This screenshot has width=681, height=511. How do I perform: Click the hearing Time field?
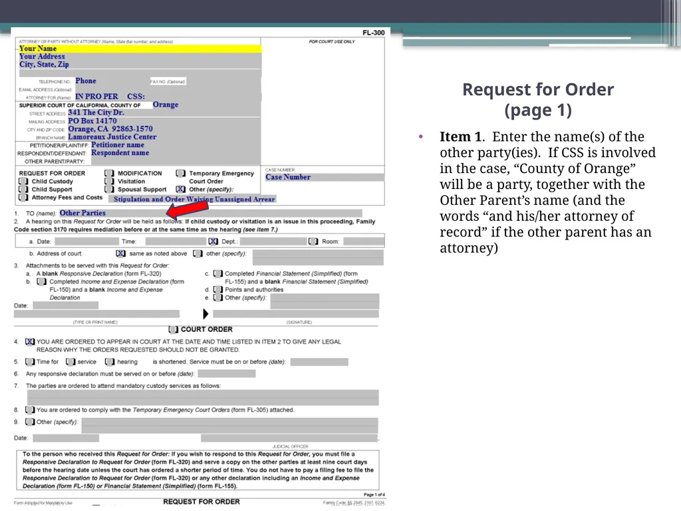click(176, 241)
